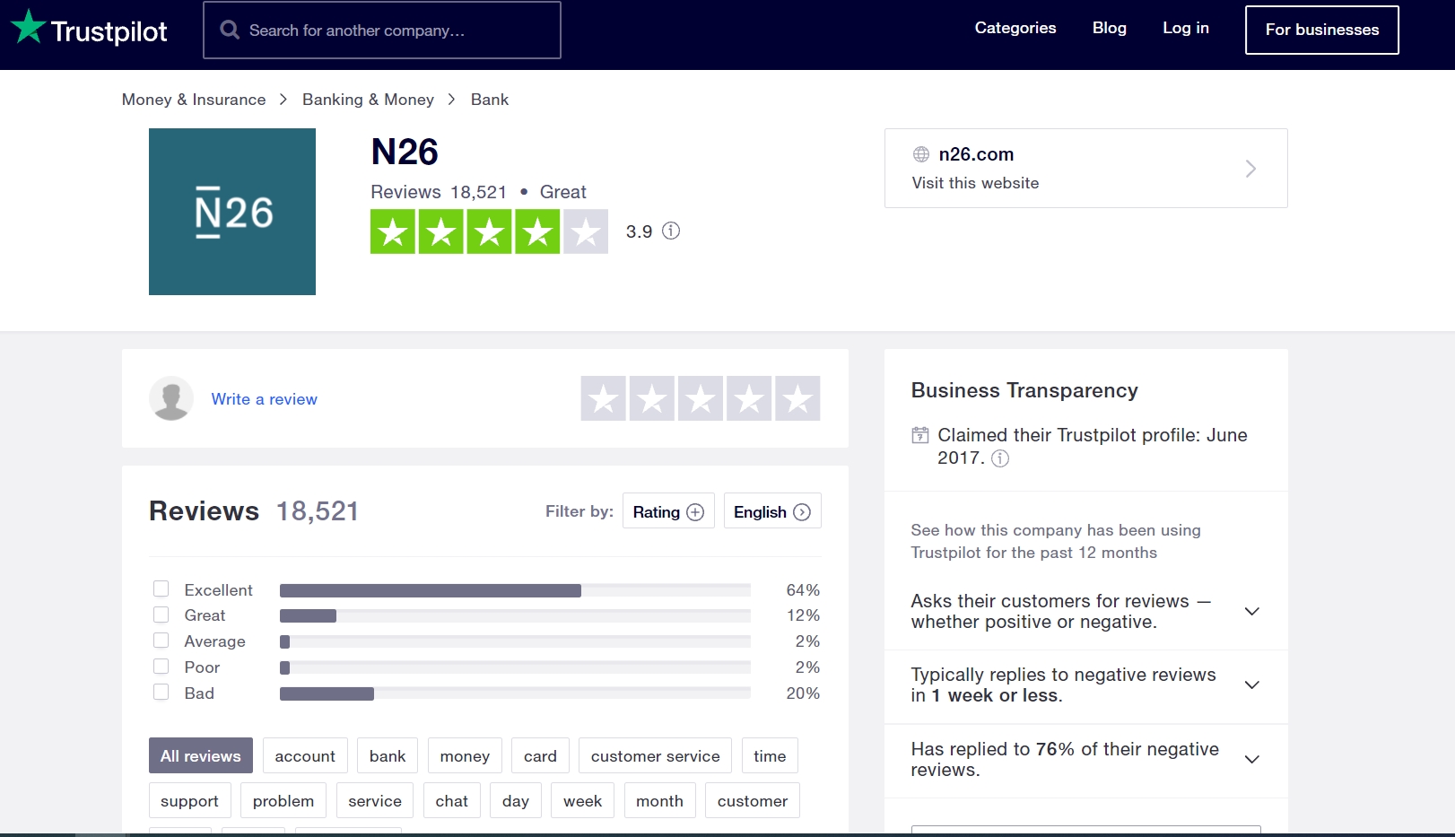This screenshot has height=837, width=1455.
Task: Click the user avatar icon
Action: coord(171,398)
